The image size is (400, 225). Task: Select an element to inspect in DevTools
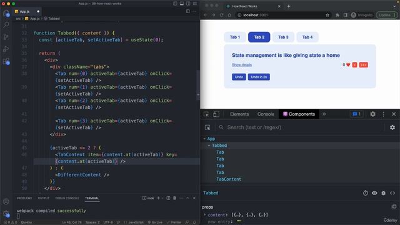tap(206, 114)
